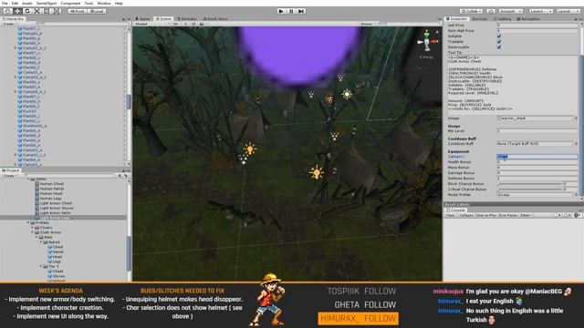Click the Step frame button
This screenshot has width=584, height=328.
[x=301, y=11]
